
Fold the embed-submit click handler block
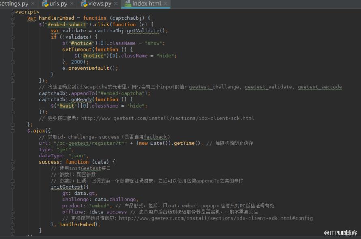(x=13, y=24)
